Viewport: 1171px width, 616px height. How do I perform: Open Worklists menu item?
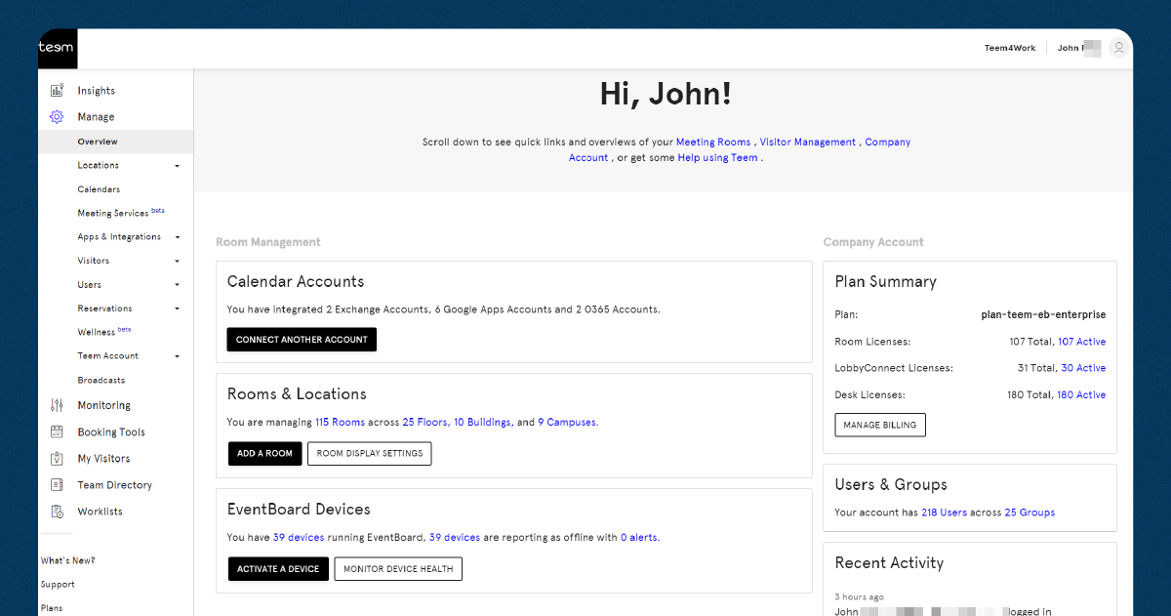tap(101, 511)
